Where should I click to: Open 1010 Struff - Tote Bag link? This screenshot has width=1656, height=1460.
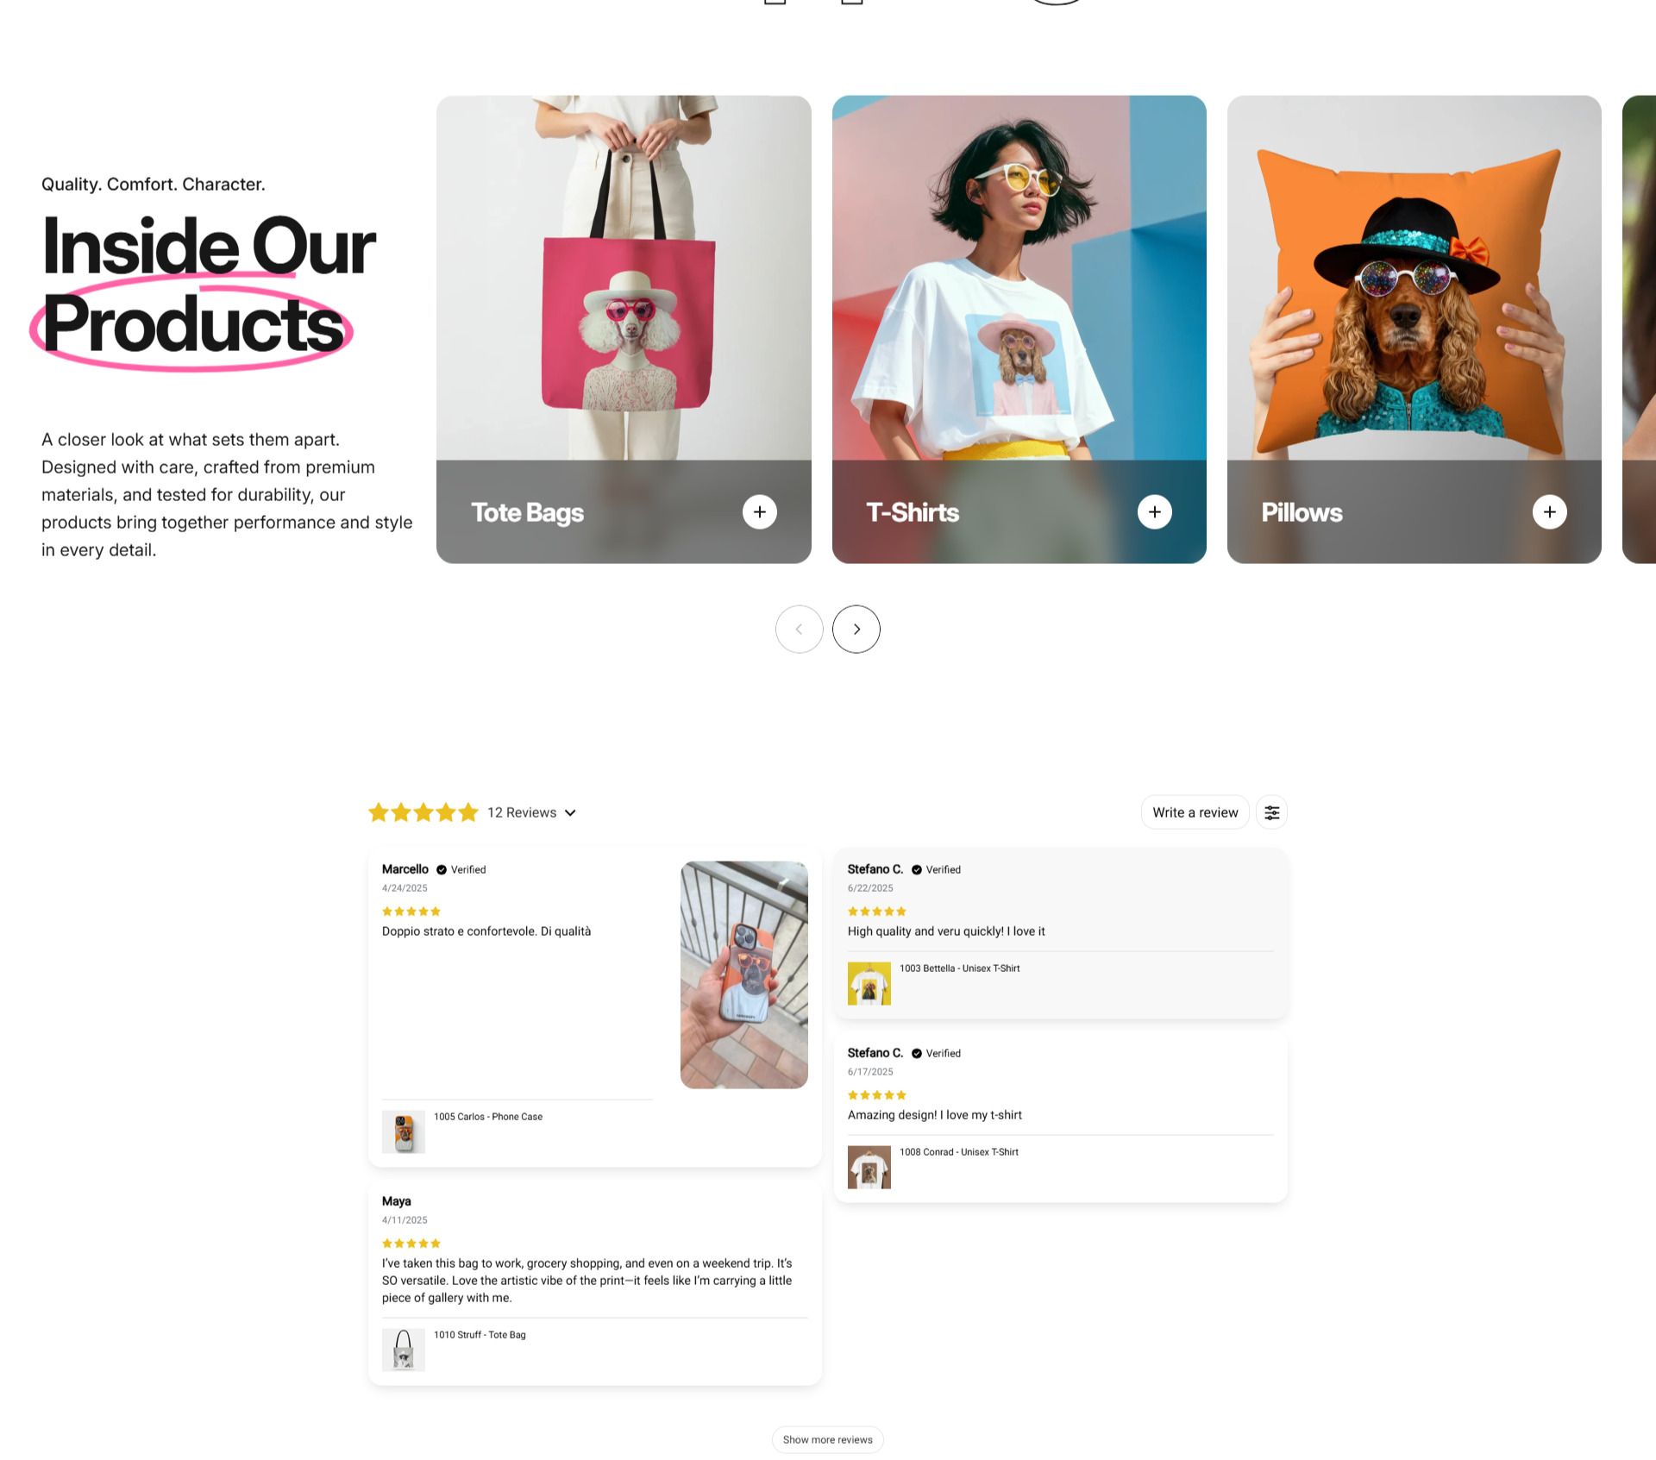[480, 1335]
